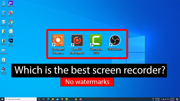Select the Excel worksheet file on the desktop

click(11, 33)
